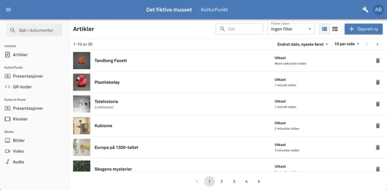
Task: Open the AB user avatar menu
Action: click(378, 10)
